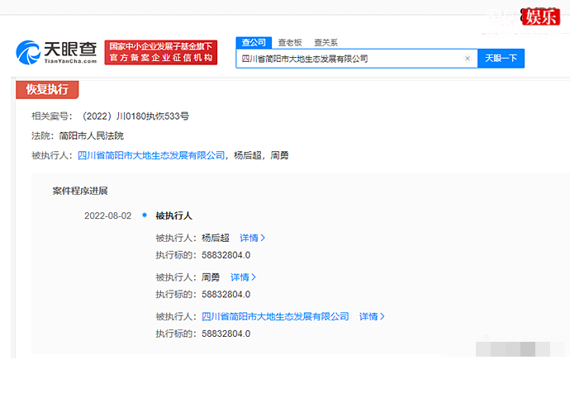
Task: Click the blue timeline dot marker
Action: pyautogui.click(x=145, y=215)
